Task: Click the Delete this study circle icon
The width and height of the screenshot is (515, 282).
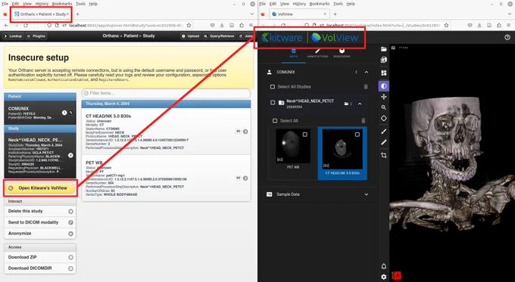Action: coord(70,212)
